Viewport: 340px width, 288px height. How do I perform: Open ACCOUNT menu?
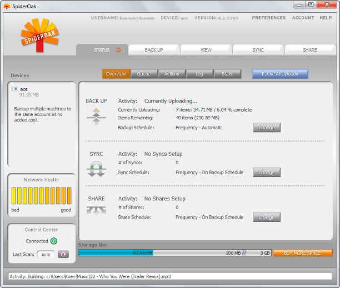[303, 18]
